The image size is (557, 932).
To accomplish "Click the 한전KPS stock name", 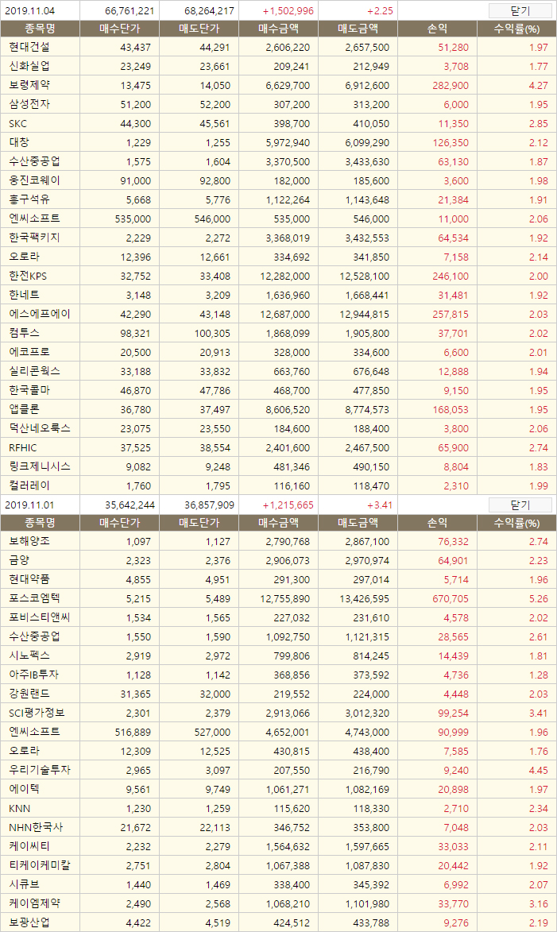I will pyautogui.click(x=28, y=276).
